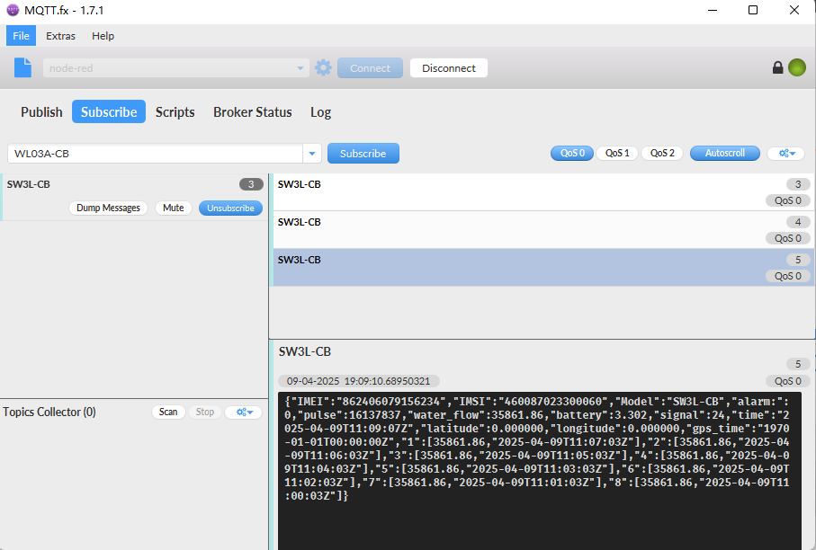Click the message count badge 3 in topic list

pos(251,184)
